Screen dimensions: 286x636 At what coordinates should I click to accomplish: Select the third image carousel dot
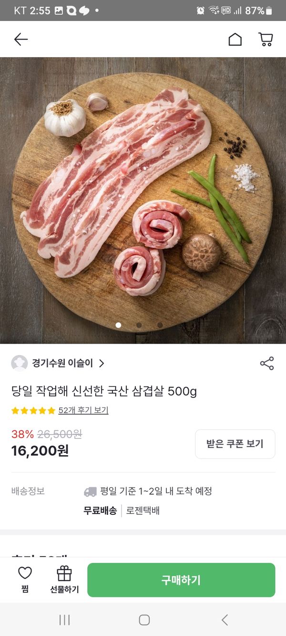tap(160, 325)
